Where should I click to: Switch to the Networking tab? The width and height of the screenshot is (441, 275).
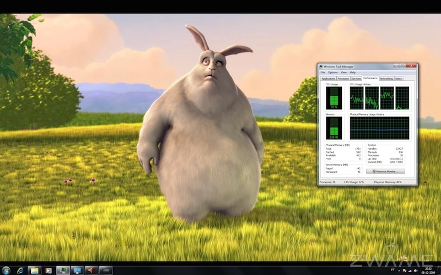point(386,79)
